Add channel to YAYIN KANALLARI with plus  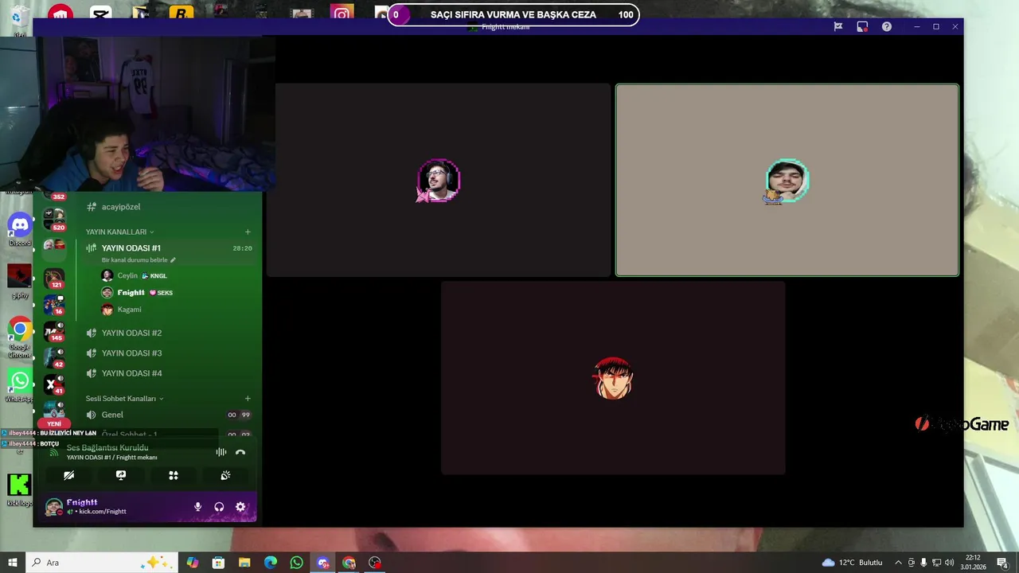[x=248, y=232]
